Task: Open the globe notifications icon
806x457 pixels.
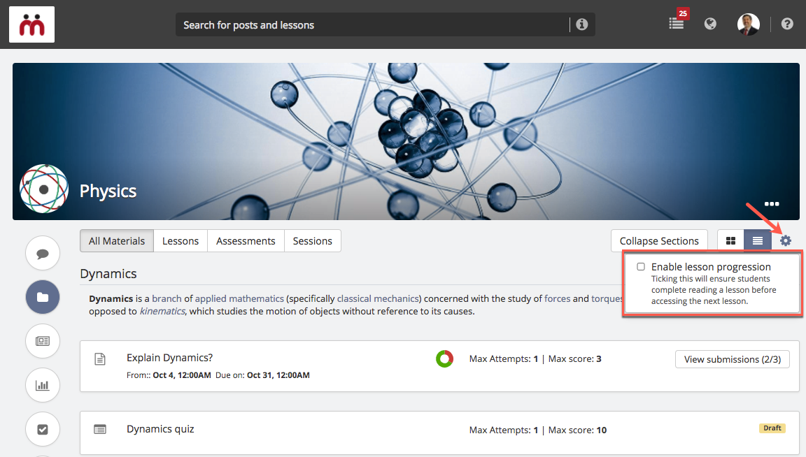Action: click(710, 24)
